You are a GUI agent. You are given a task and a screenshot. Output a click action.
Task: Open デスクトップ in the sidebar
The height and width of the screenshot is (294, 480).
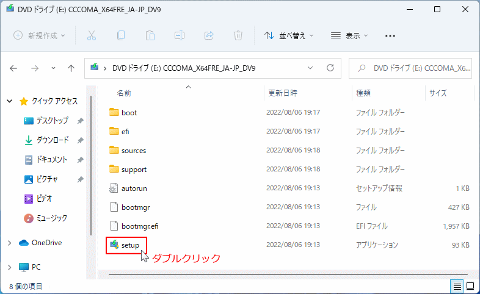click(x=52, y=120)
